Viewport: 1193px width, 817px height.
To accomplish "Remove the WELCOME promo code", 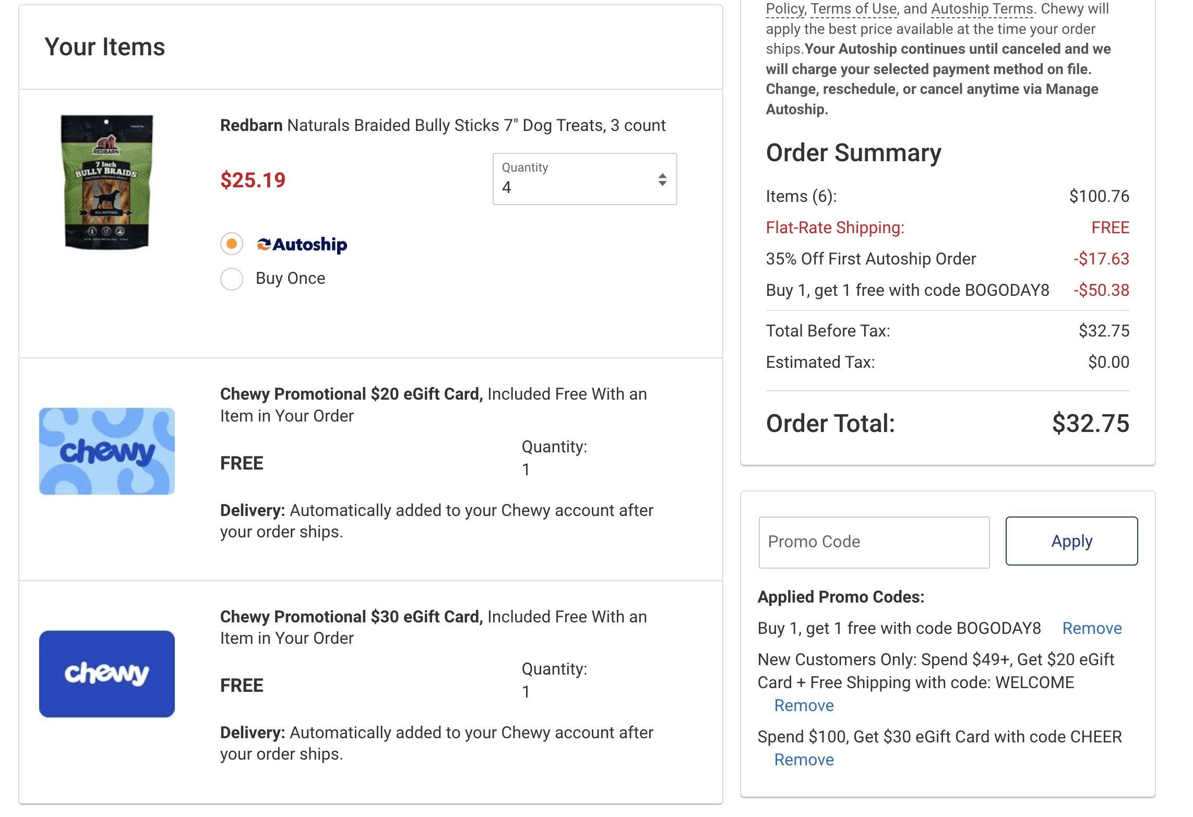I will pyautogui.click(x=804, y=705).
